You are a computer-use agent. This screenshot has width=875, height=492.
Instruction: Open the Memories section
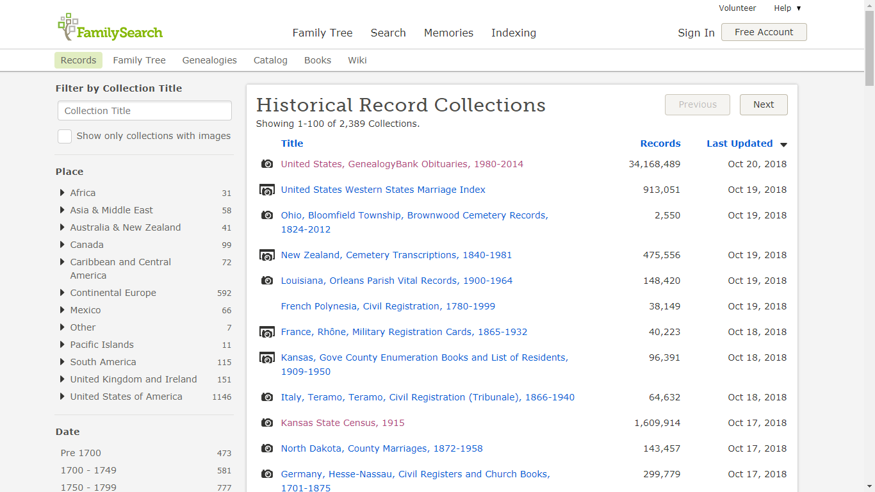point(448,33)
